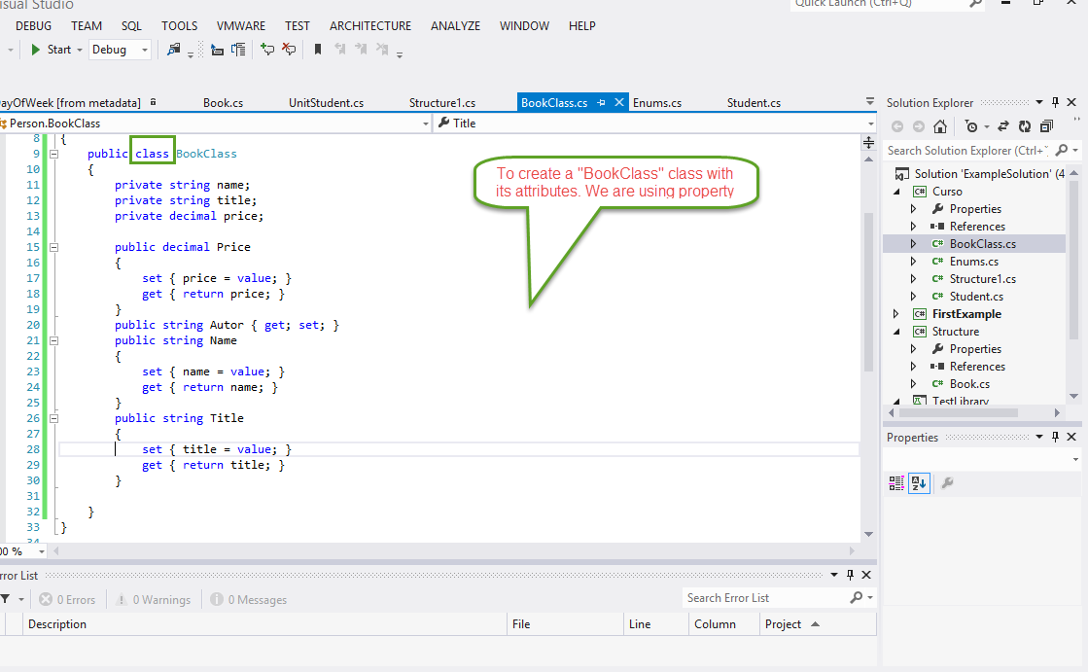Expand the FirstExample project node
This screenshot has width=1088, height=672.
pyautogui.click(x=896, y=314)
